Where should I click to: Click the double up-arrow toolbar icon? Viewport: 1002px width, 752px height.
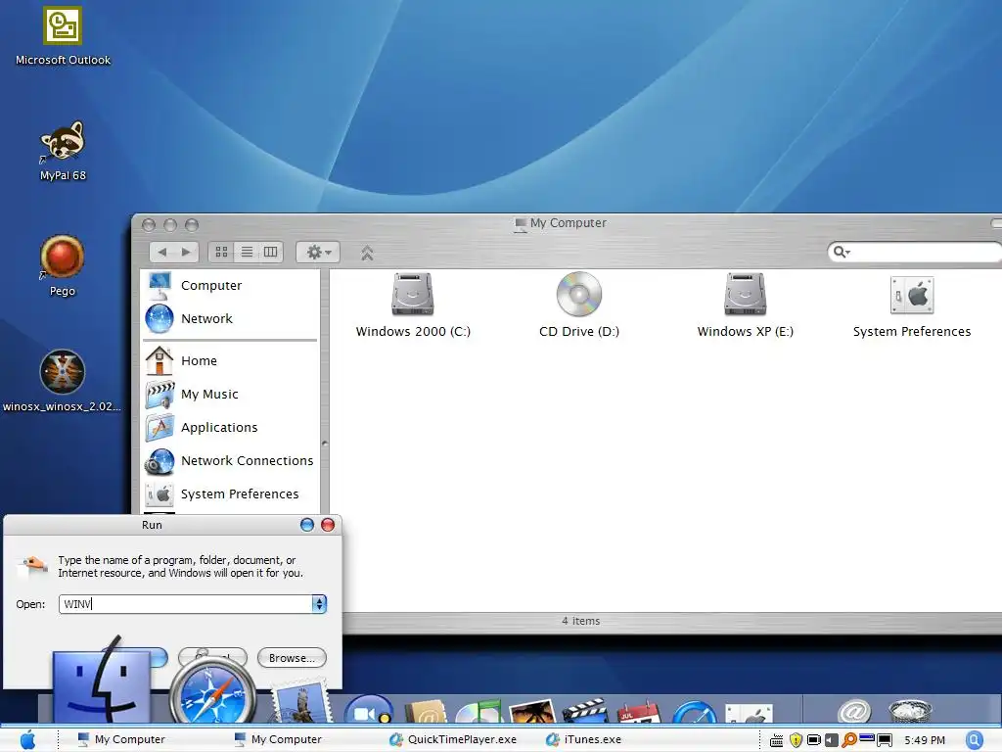pos(367,254)
